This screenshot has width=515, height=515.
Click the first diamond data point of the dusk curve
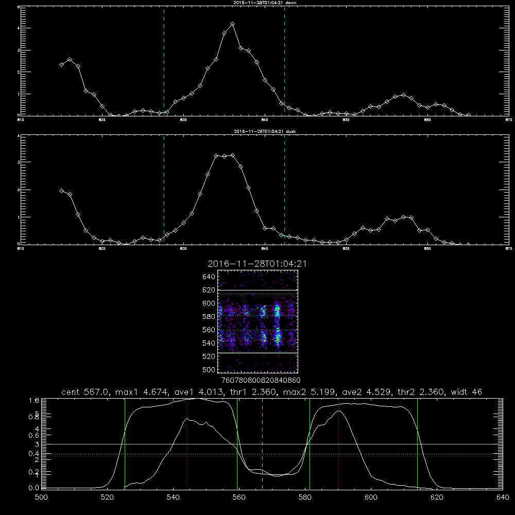pos(61,191)
